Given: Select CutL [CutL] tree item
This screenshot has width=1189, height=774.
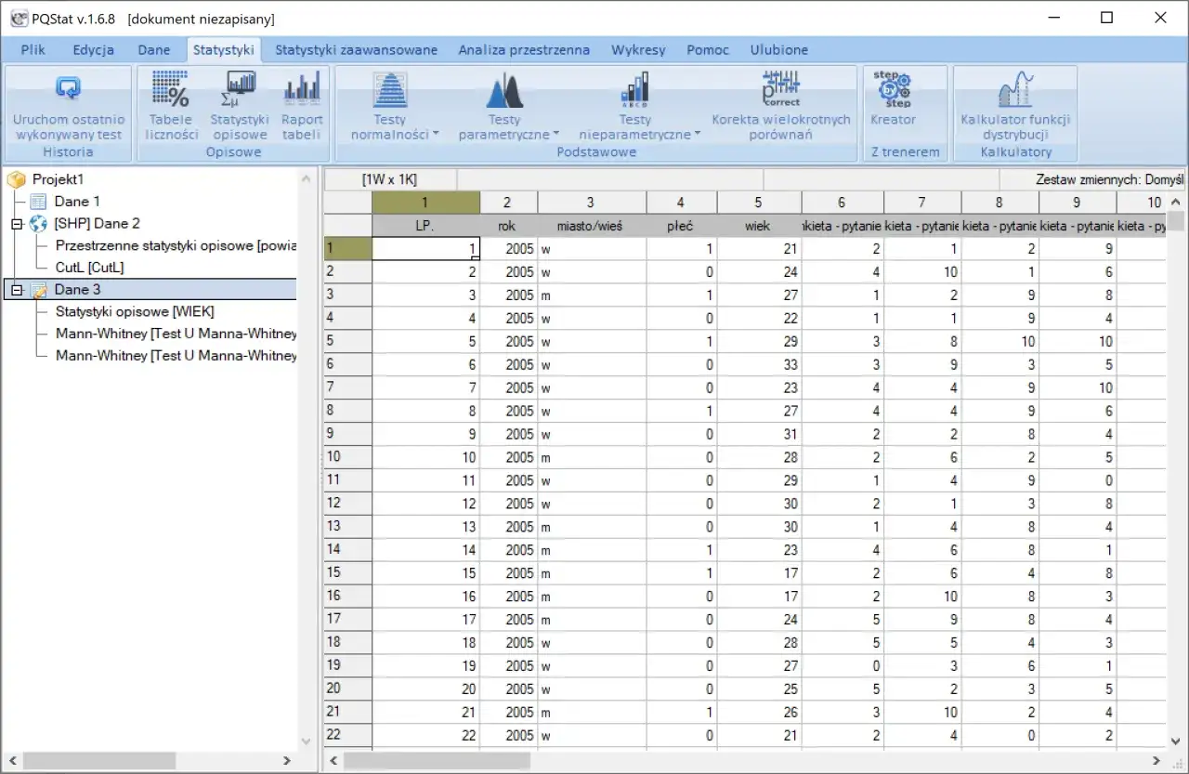Looking at the screenshot, I should 89,268.
